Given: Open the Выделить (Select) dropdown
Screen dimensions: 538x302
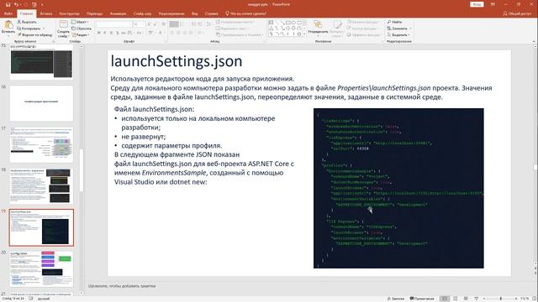Looking at the screenshot, I should click(x=398, y=35).
